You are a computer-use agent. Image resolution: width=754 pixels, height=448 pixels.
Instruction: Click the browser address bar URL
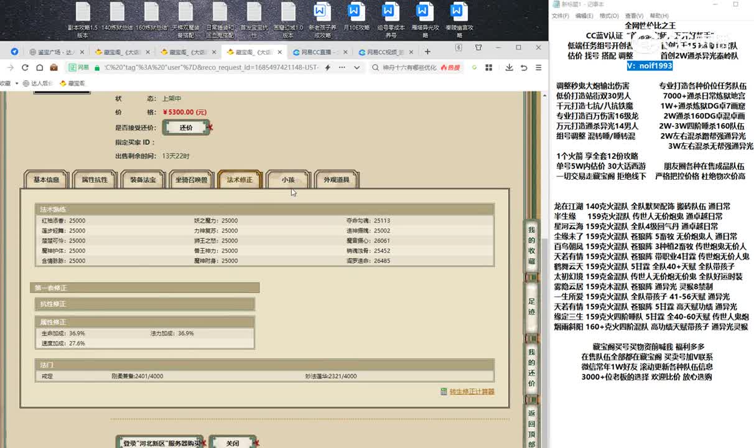coord(212,67)
